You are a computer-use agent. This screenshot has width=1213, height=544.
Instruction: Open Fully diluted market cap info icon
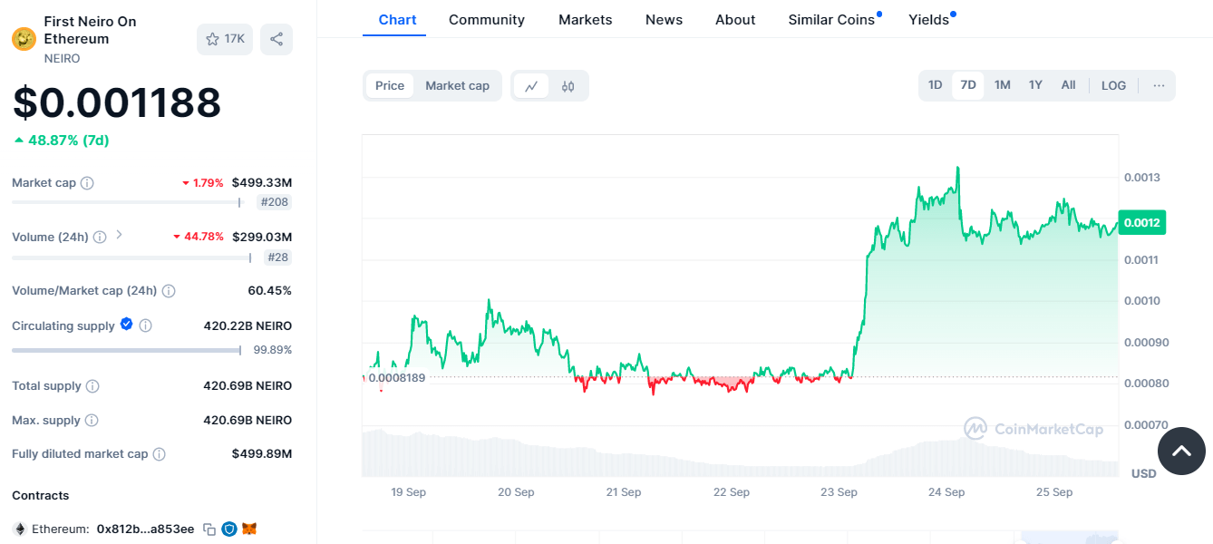tap(160, 454)
